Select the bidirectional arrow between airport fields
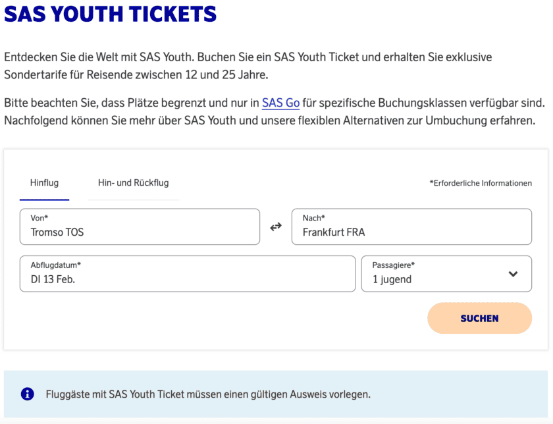Screen dimensions: 553x424 tap(276, 226)
